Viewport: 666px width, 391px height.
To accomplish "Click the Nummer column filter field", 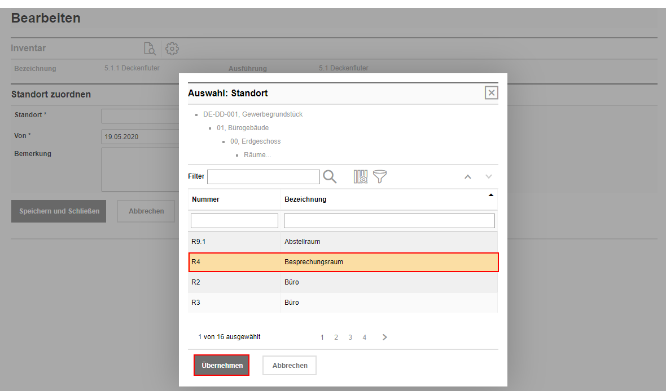I will pyautogui.click(x=234, y=220).
